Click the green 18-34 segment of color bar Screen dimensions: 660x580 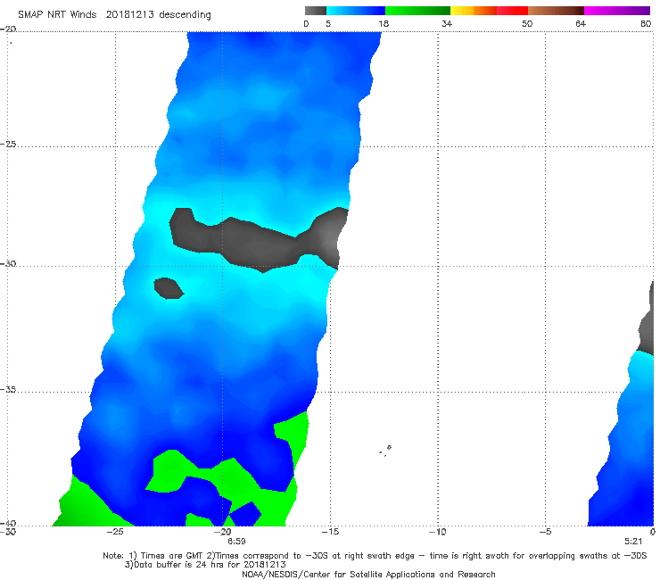point(417,11)
